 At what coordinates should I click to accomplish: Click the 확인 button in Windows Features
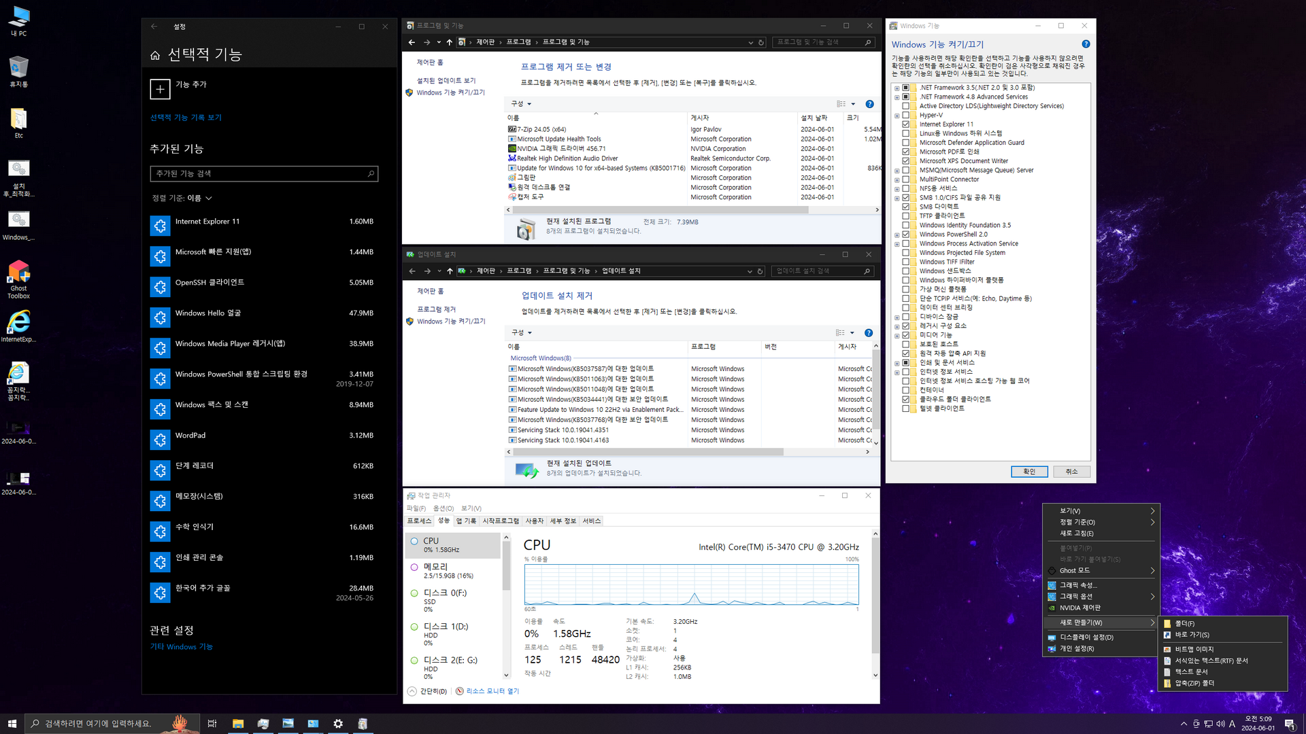[x=1028, y=471]
